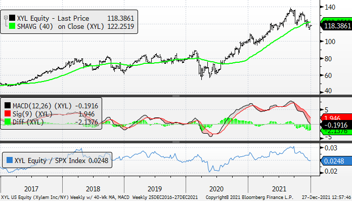This screenshot has height=201, width=352.
Task: Click the 100 price axis label
Action: [x=330, y=42]
